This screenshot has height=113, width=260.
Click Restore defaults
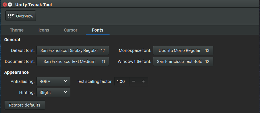25,105
